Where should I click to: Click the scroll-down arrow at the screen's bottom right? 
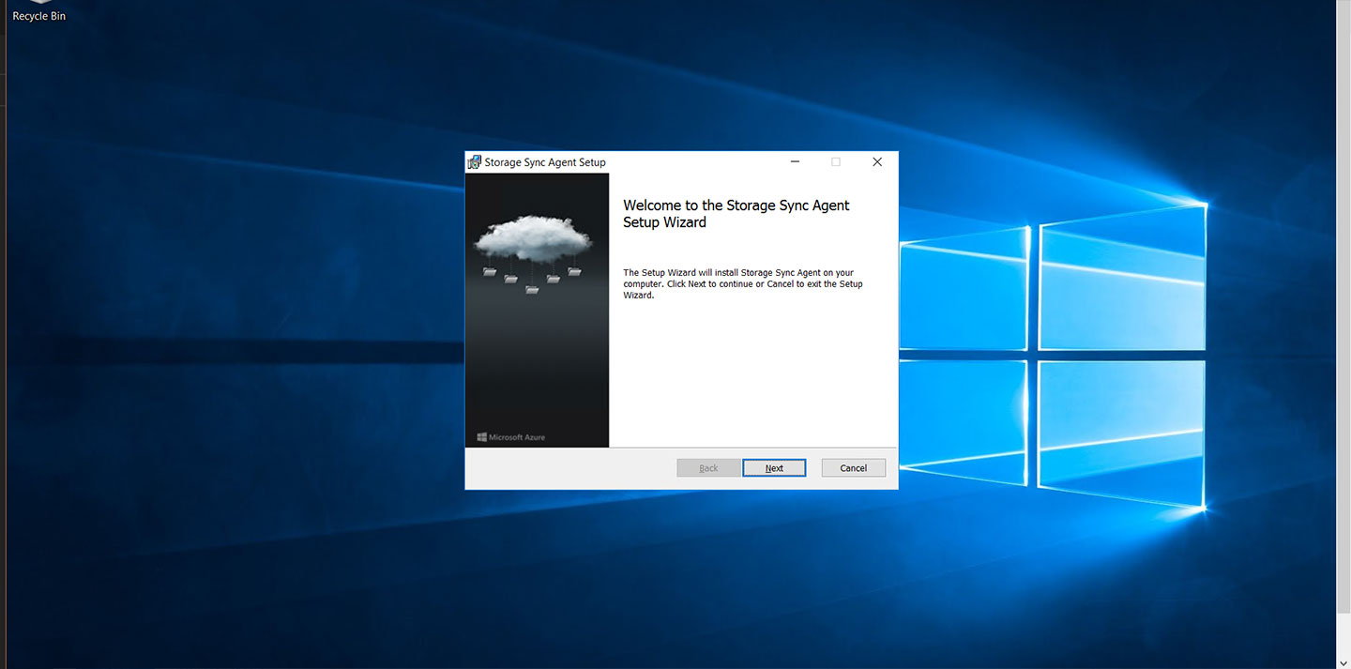pos(1343,661)
